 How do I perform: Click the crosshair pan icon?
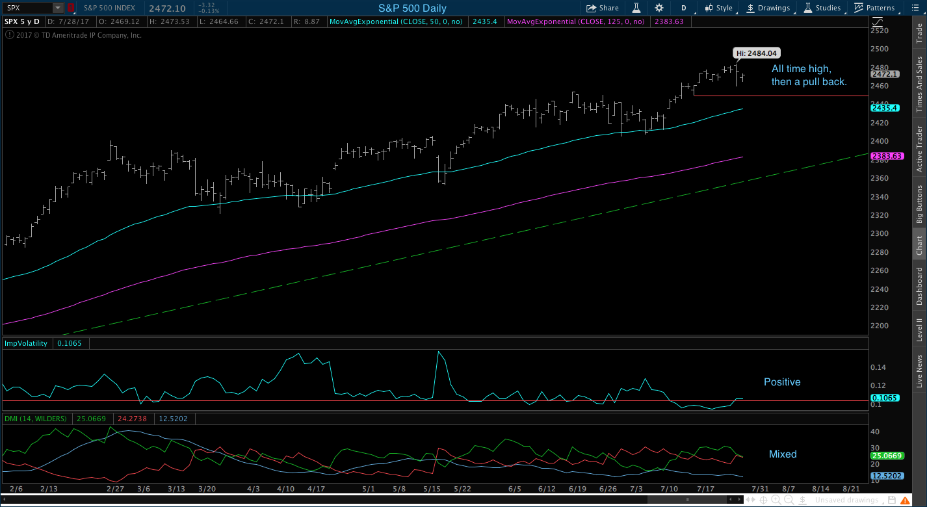click(x=763, y=500)
